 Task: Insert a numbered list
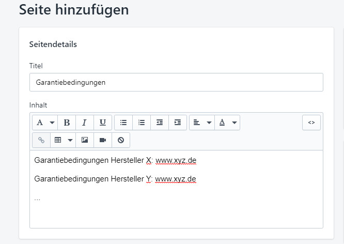pyautogui.click(x=142, y=123)
